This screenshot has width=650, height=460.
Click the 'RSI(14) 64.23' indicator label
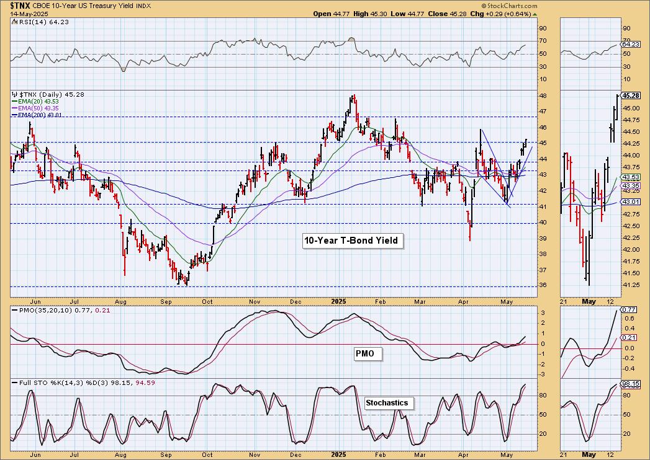[x=44, y=22]
